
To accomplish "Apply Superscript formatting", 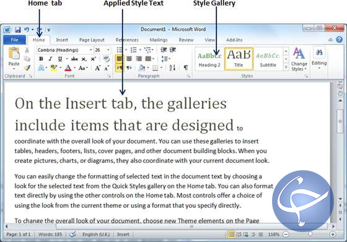I will click(93, 59).
